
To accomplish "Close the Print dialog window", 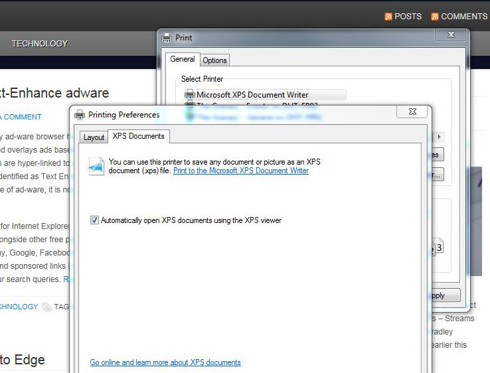I will point(451,35).
